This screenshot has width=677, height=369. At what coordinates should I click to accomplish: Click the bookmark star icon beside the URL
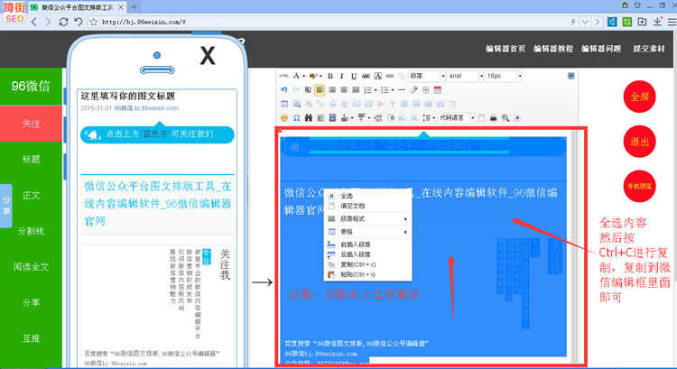click(93, 22)
